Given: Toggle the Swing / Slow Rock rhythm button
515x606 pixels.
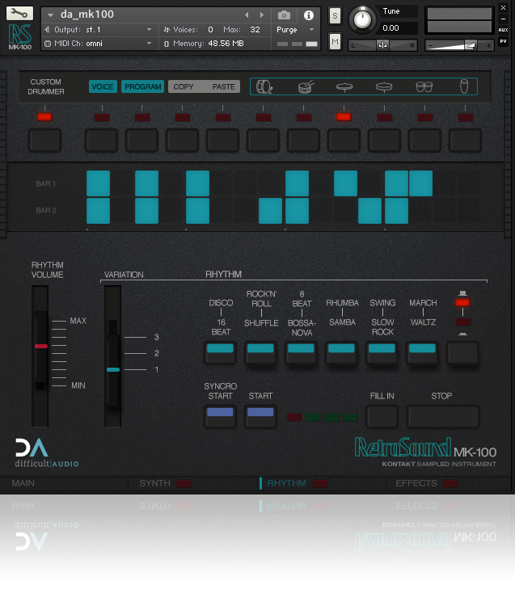Looking at the screenshot, I should coord(382,352).
